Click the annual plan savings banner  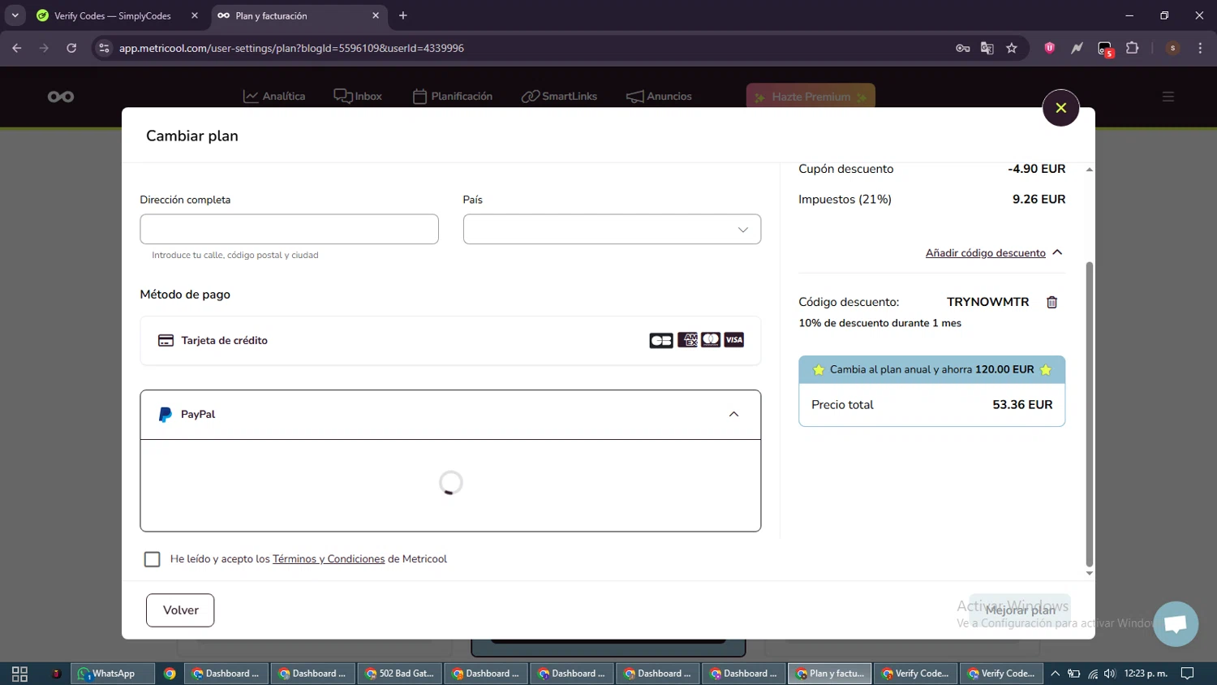[x=931, y=369]
